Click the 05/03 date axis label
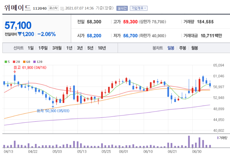Screen dimensions: 230x155 pos(57,152)
